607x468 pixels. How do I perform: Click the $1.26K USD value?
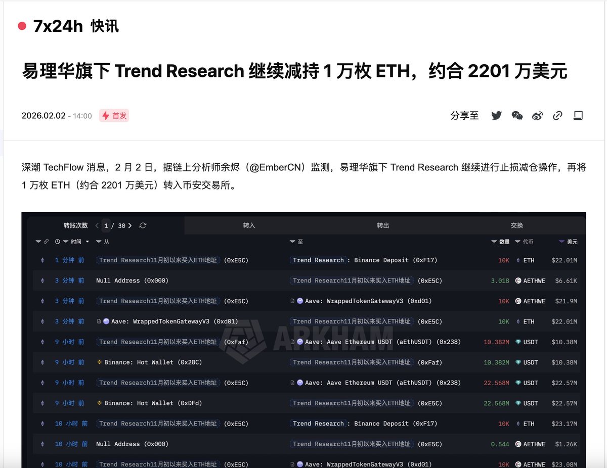coord(566,444)
